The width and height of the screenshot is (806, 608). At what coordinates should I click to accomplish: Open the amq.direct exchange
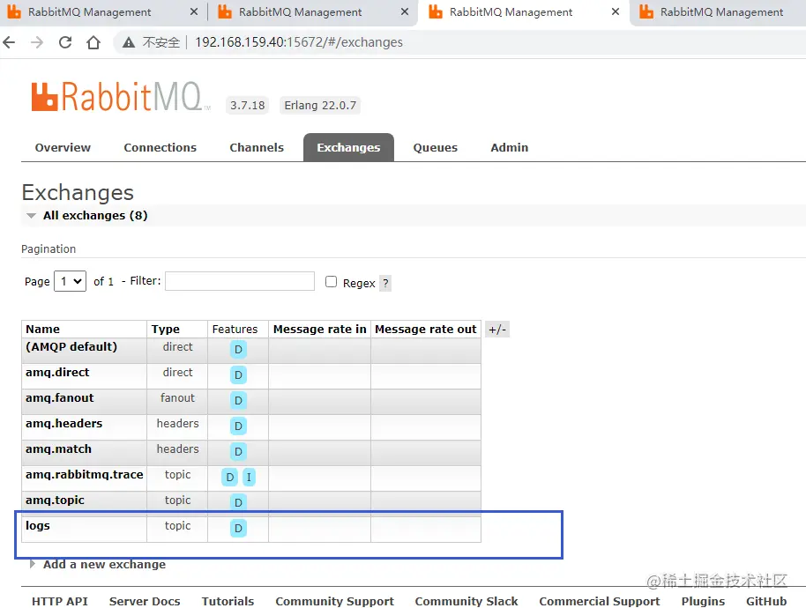click(57, 373)
